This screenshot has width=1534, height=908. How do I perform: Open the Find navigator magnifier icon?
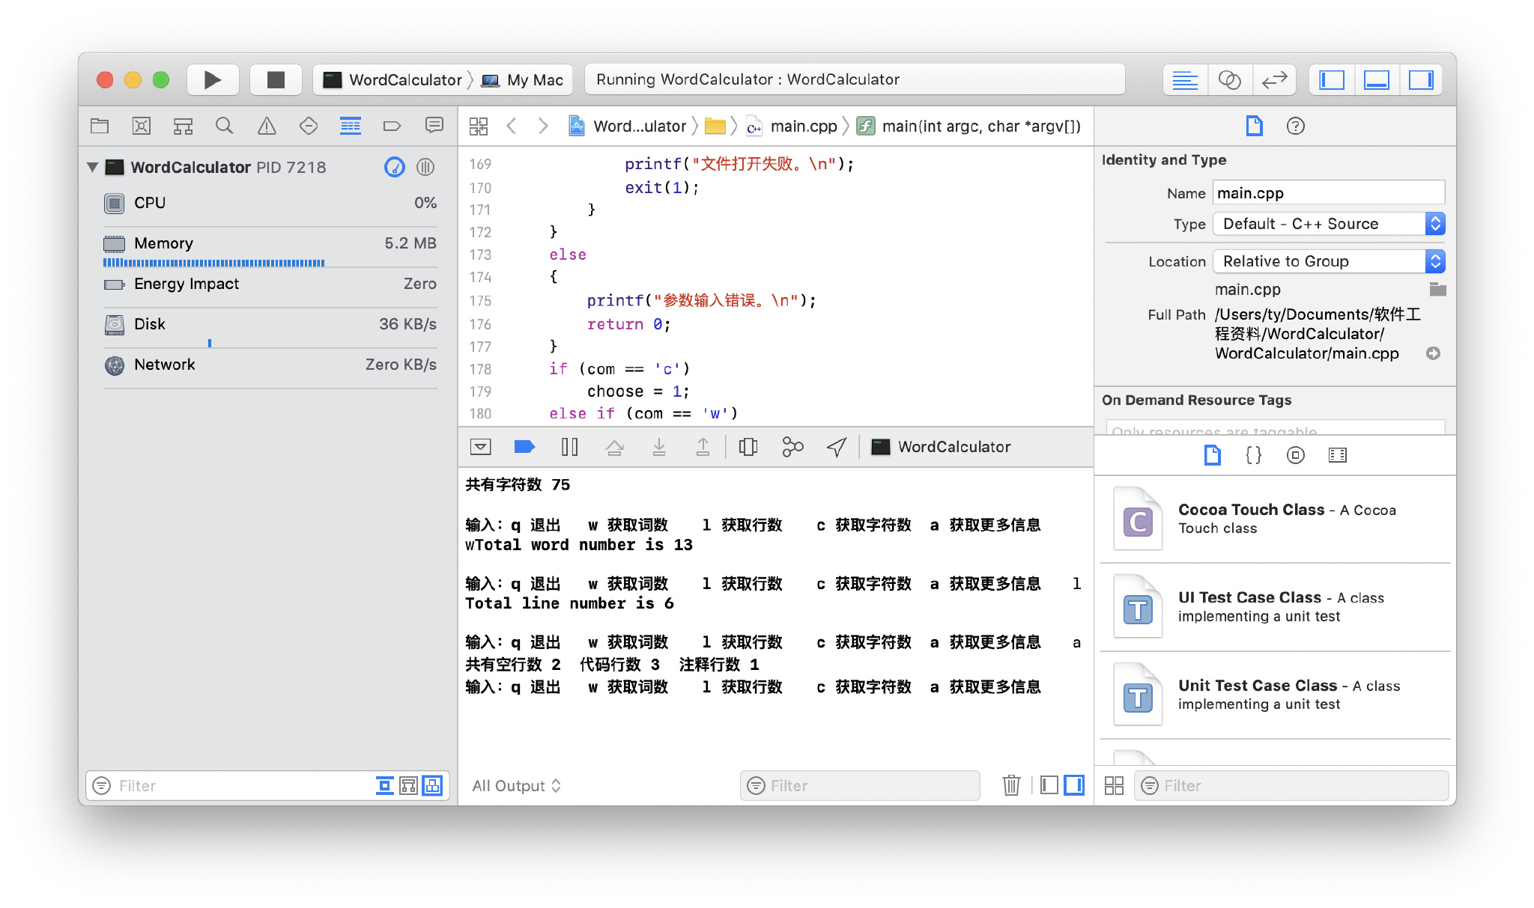(x=224, y=126)
